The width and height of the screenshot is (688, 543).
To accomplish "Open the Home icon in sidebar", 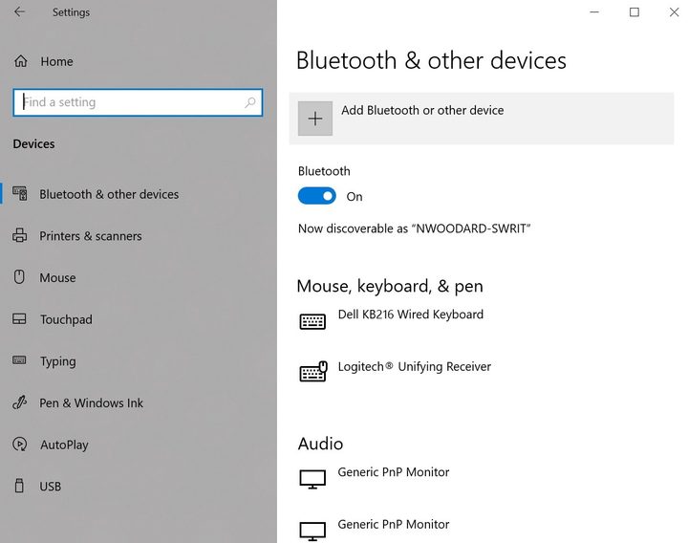I will [21, 61].
